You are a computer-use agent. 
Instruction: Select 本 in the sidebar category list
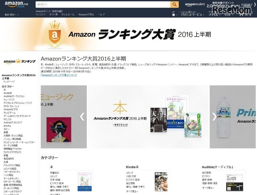pos(4,90)
